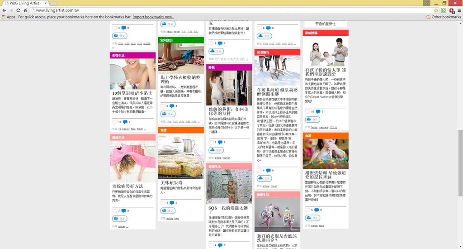Screen dimensions: 463x249
Task: Open comments on 消除疲勞好方法 post
Action: click(x=124, y=211)
